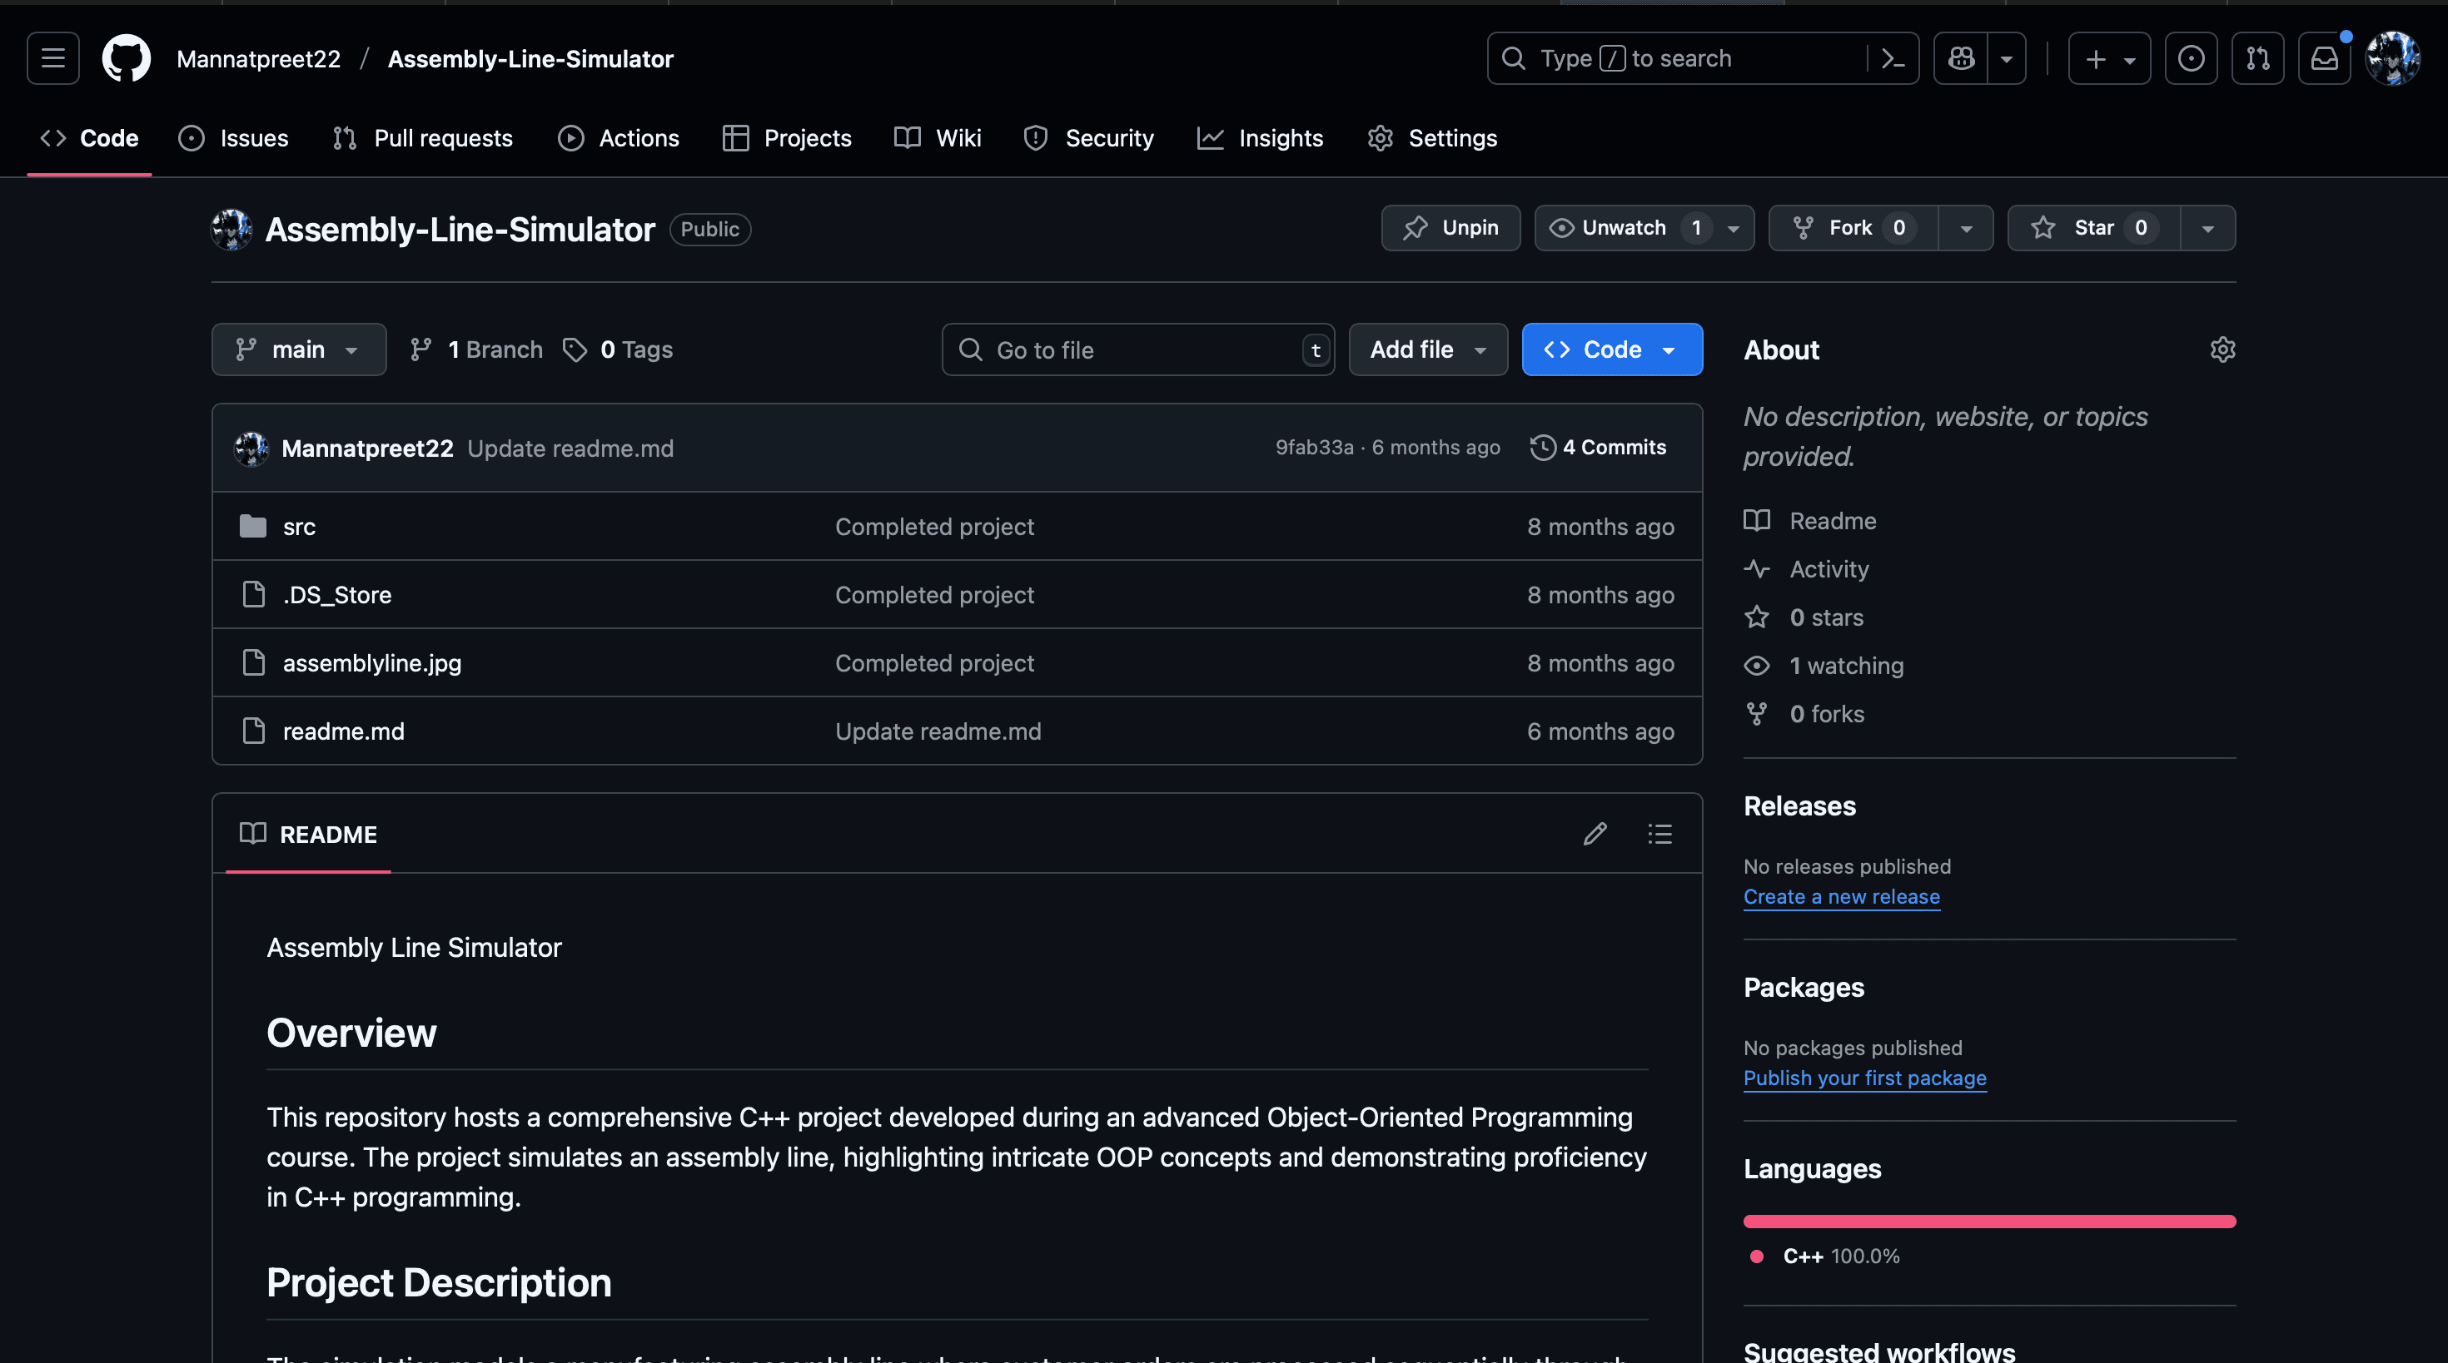View 0 forks in About sidebar
The width and height of the screenshot is (2448, 1363).
click(x=1804, y=714)
